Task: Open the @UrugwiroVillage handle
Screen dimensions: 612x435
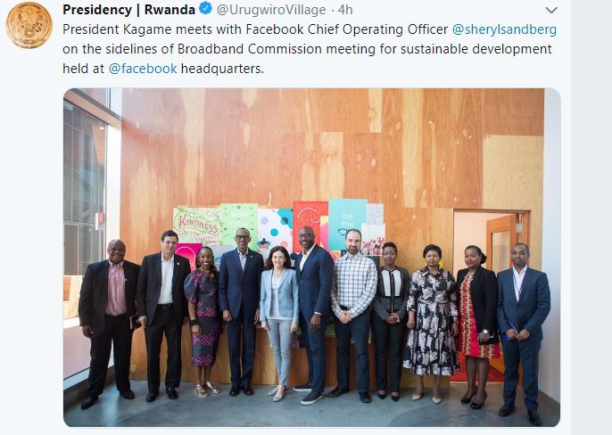Action: [271, 10]
